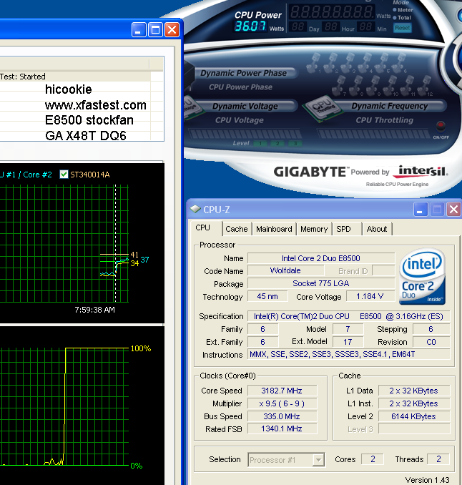
Task: Open the Processor #1 selection dropdown
Action: [286, 459]
